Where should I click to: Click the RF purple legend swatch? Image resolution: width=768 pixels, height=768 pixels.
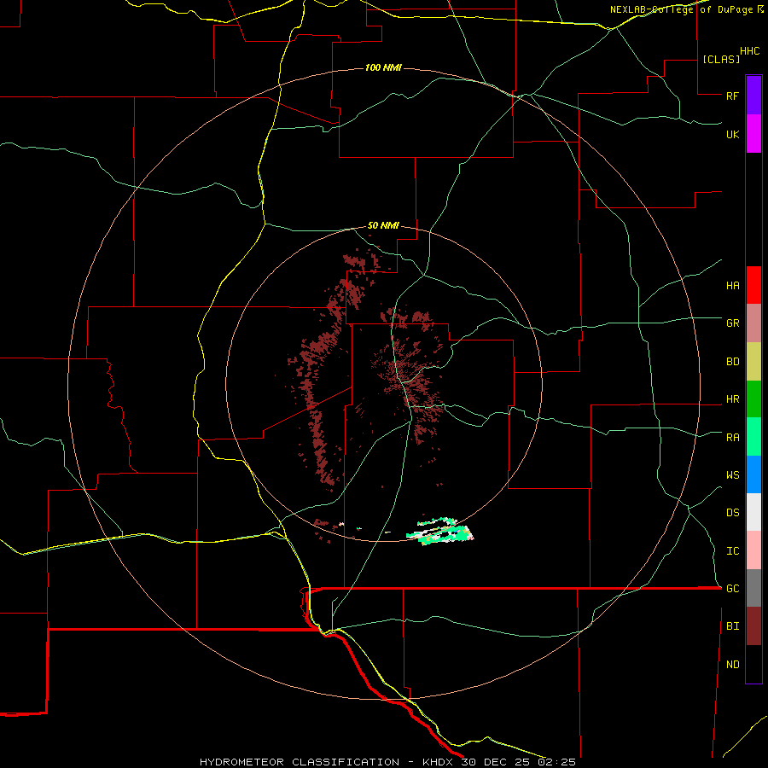753,95
